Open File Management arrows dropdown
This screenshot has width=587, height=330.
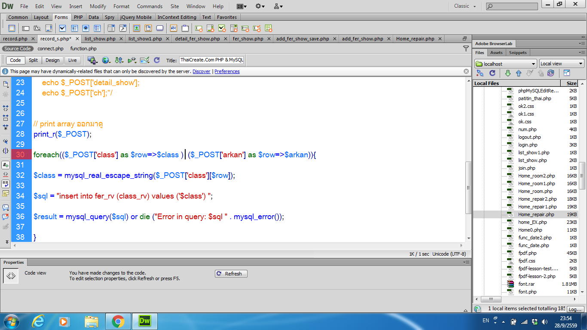(x=119, y=60)
